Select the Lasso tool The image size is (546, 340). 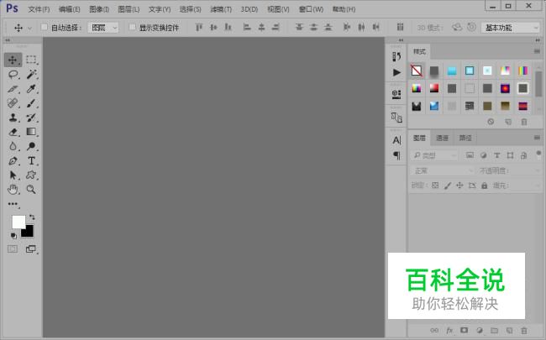13,74
